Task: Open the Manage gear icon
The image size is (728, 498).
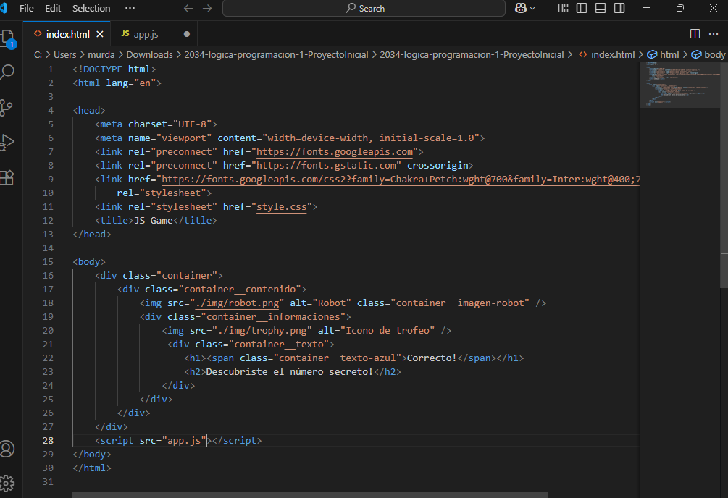Action: pos(7,483)
